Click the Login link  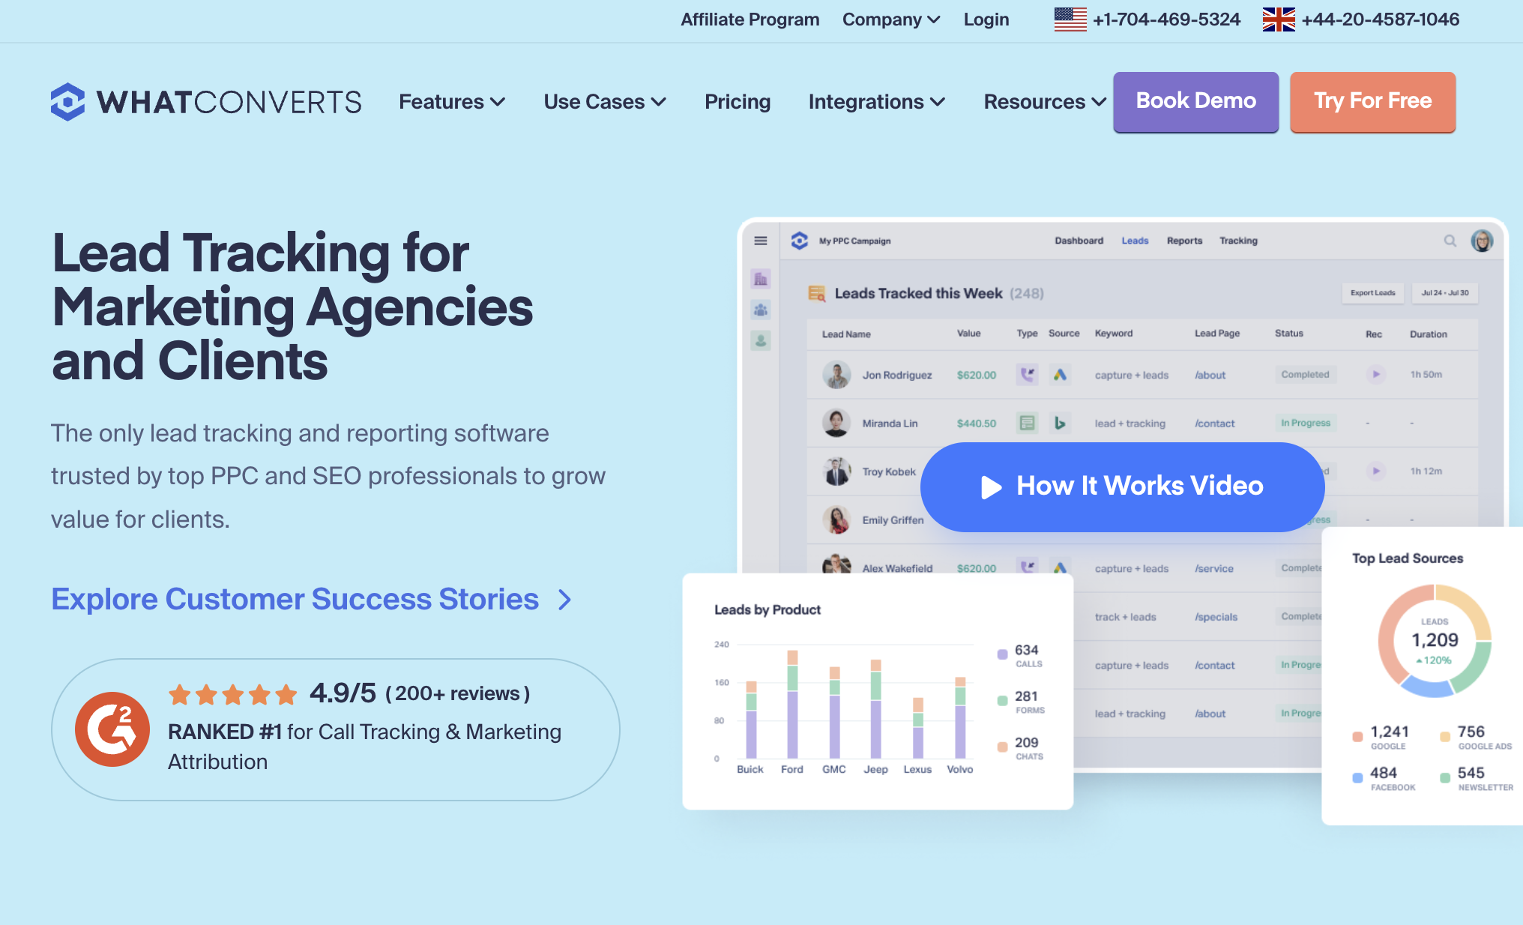(986, 19)
